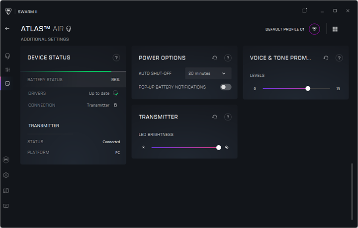Open help for Voice & Tone Prompts
This screenshot has width=358, height=228.
point(339,58)
